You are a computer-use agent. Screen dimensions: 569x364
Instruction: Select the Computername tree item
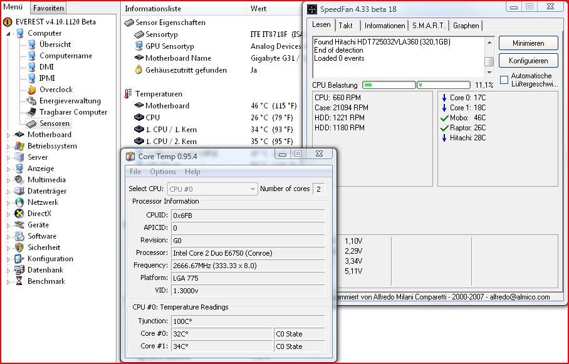pyautogui.click(x=66, y=56)
